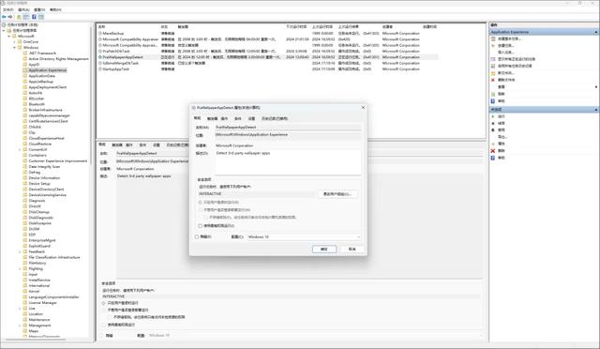Viewport: 600px width, 349px height.
Task: Click Import Task link in Actions pane
Action: [505, 53]
